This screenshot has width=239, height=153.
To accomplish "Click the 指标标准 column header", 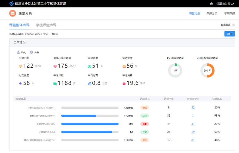I will pos(21,99).
